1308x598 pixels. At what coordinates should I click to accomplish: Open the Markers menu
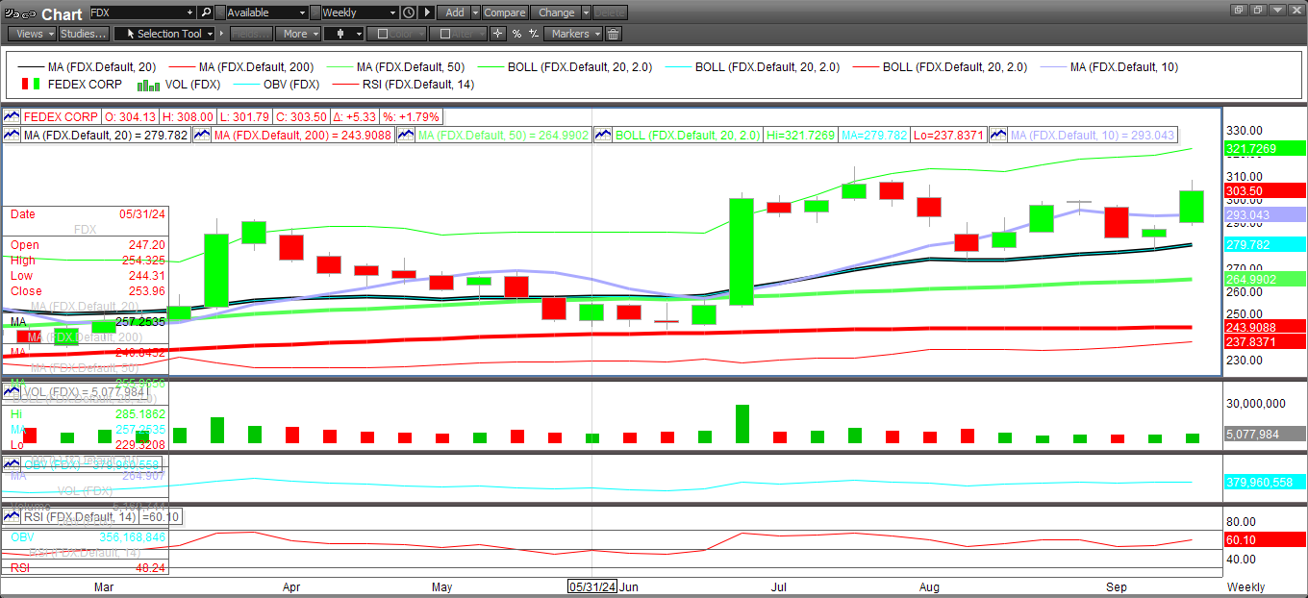tap(572, 34)
